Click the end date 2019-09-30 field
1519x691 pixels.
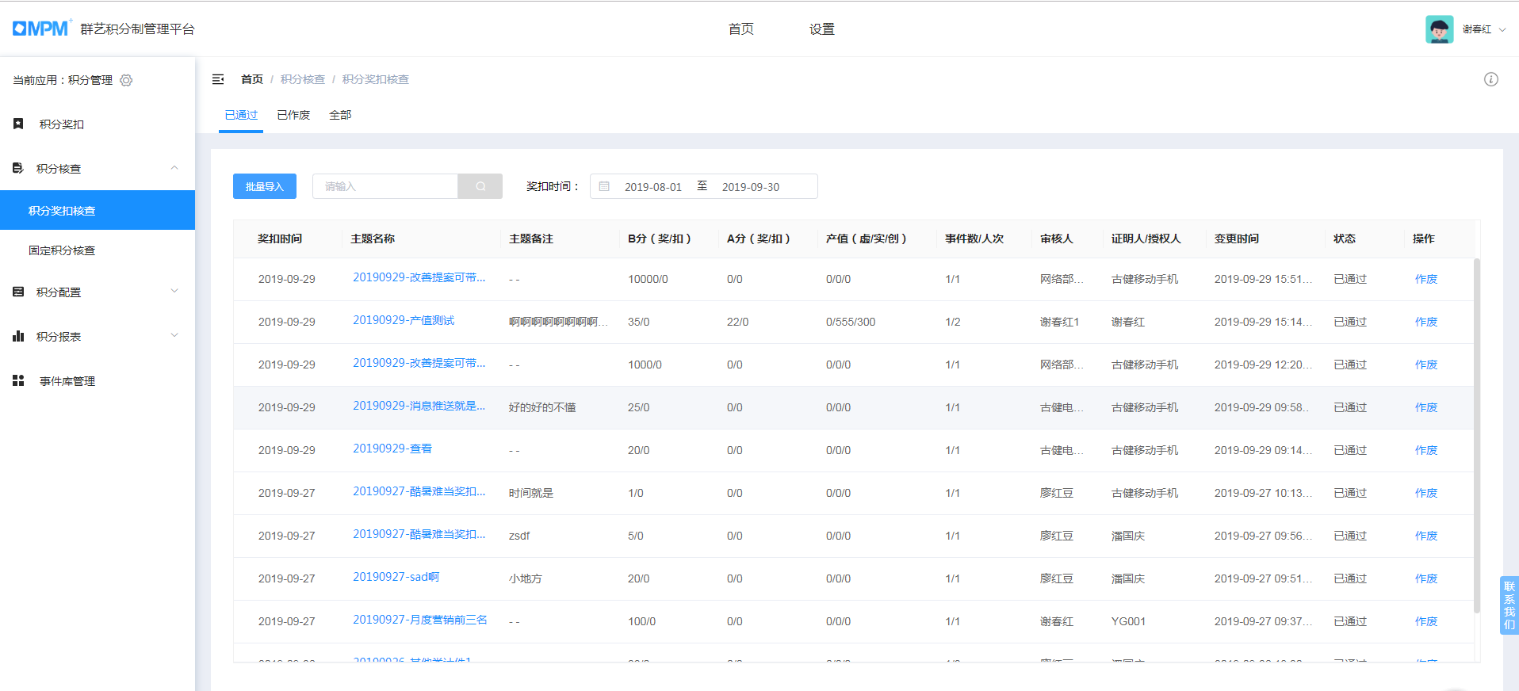(751, 187)
